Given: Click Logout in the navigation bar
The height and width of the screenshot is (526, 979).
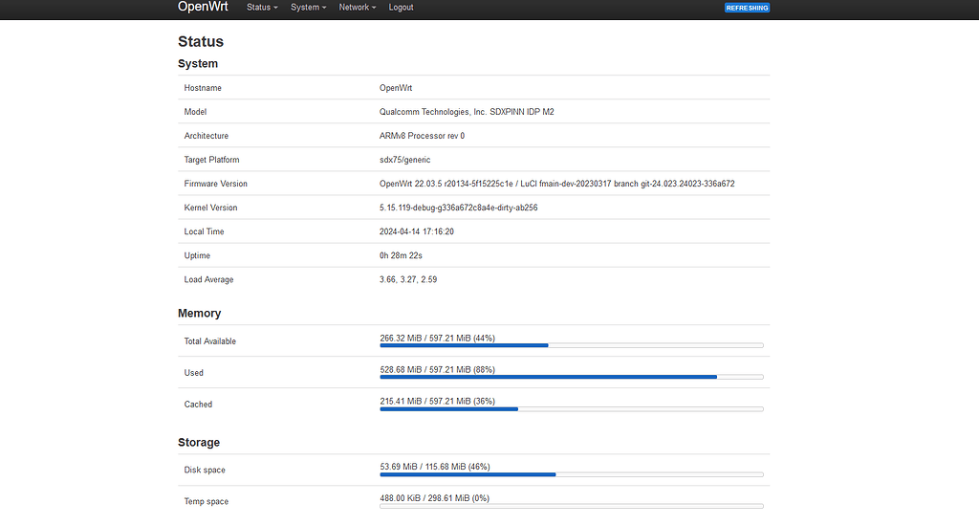Looking at the screenshot, I should coord(402,8).
